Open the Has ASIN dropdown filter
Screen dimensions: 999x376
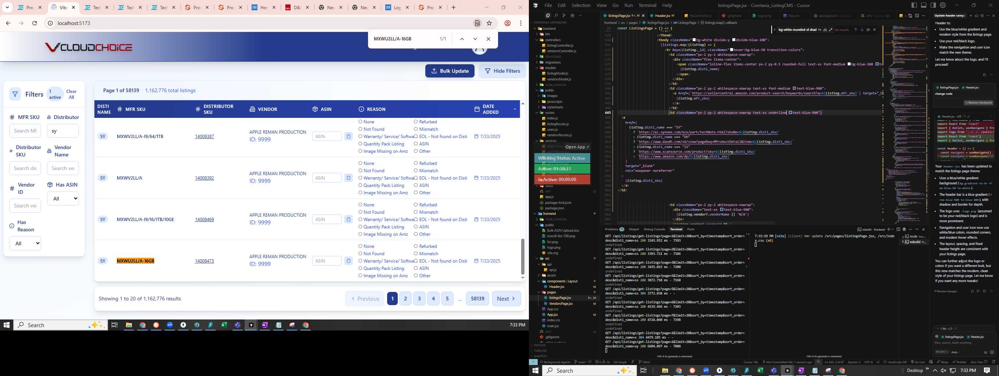(x=63, y=199)
